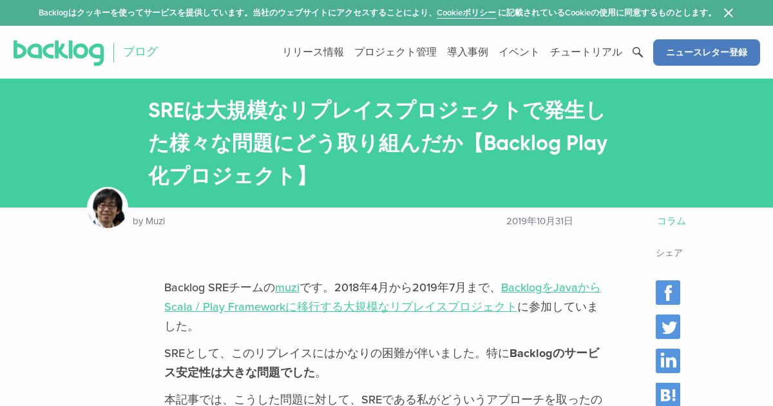Screen dimensions: 773x406
Task: Click the article title heading
Action: tap(378, 143)
